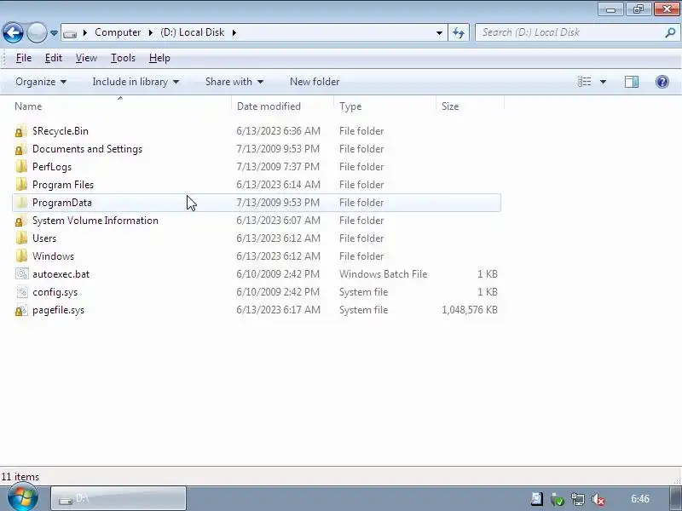Viewport: 682px width, 511px height.
Task: Click the 6:46 taskbar clock
Action: coord(640,499)
